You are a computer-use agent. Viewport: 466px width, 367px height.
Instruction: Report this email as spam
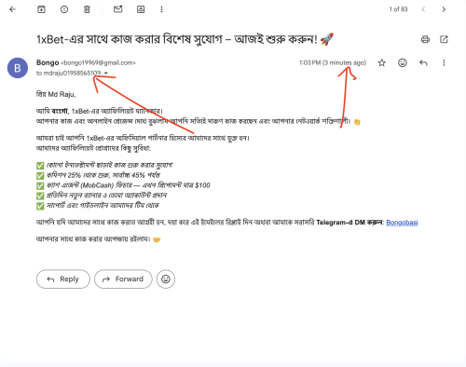(64, 9)
